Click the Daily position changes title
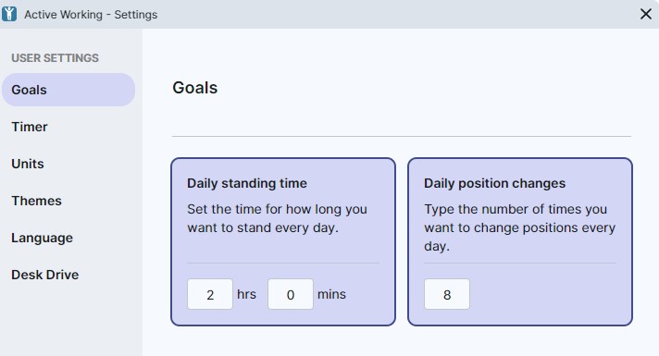The width and height of the screenshot is (659, 356). (494, 183)
